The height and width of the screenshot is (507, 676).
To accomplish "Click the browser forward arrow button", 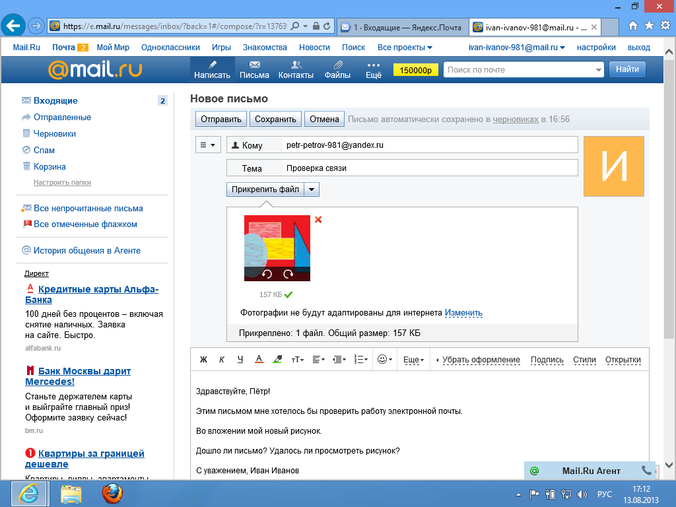I will coord(36,26).
